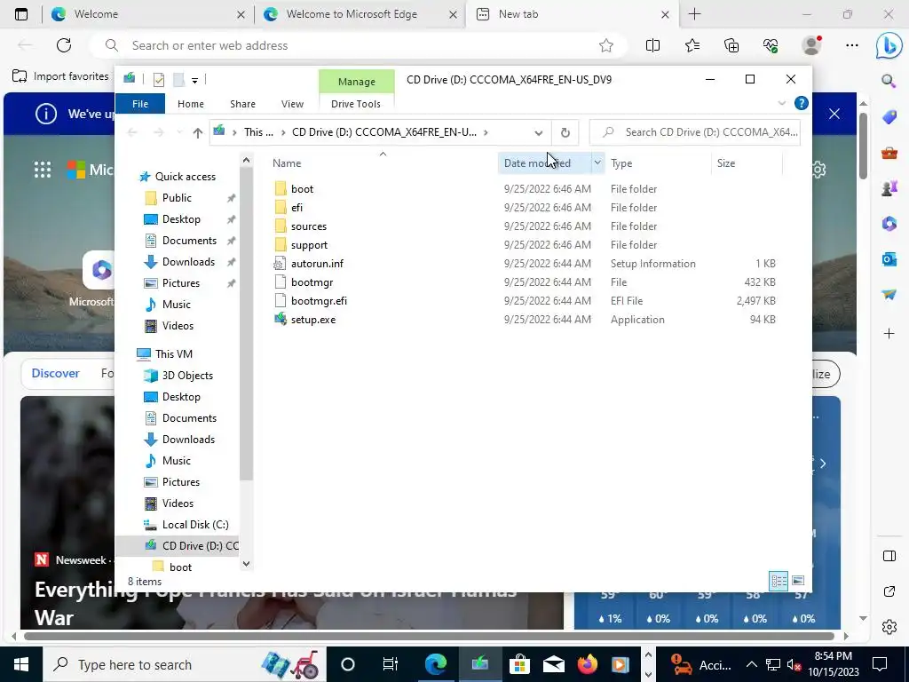
Task: Click Import favorites in Edge bar
Action: point(61,76)
